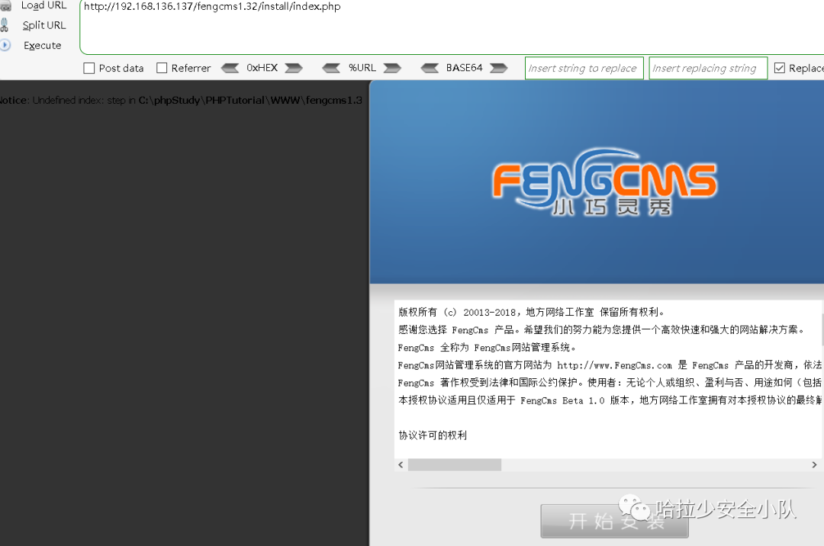Click Split URL button label
The width and height of the screenshot is (824, 546).
44,25
